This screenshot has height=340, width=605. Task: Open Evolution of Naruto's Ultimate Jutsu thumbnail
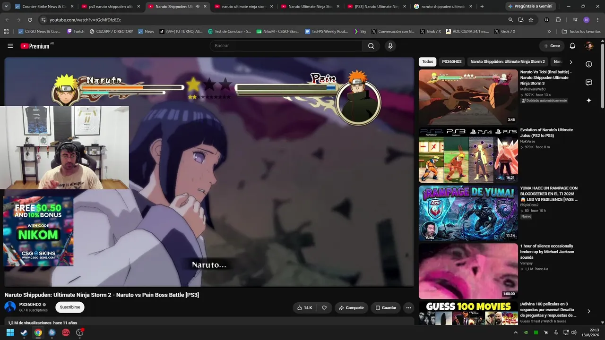coord(468,155)
